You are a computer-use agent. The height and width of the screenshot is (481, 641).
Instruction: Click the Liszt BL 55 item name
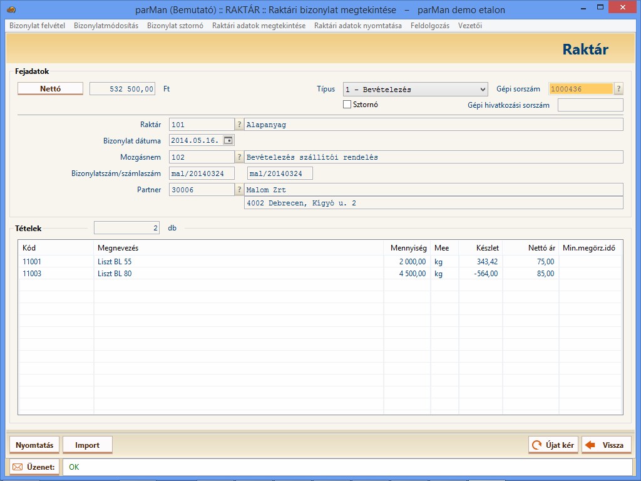(x=115, y=262)
